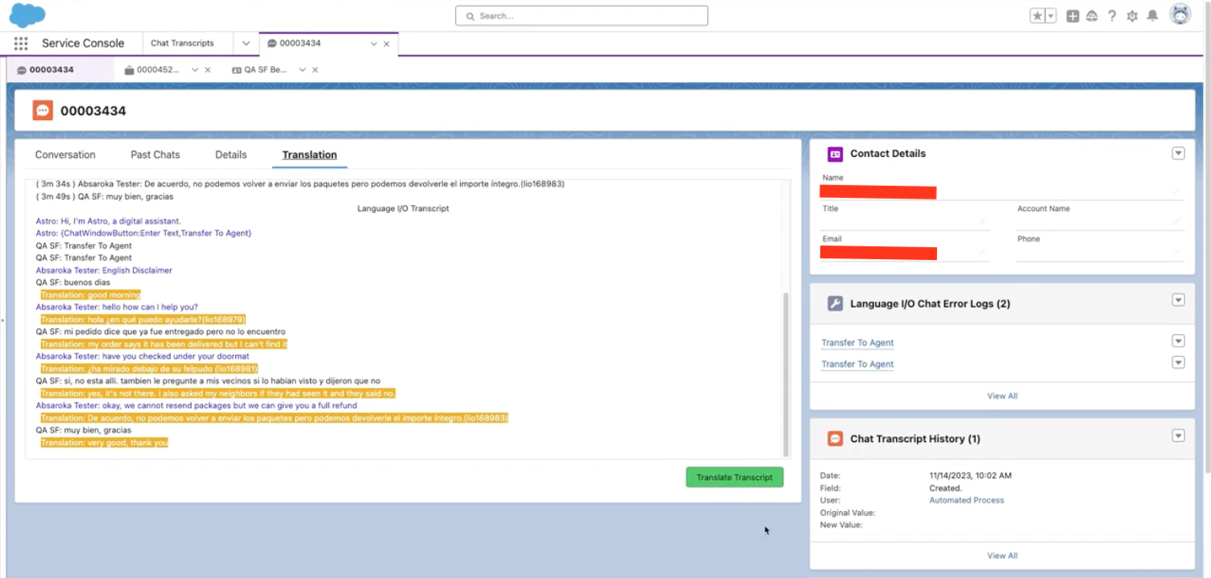The image size is (1211, 578).
Task: Open the Chat Transcript History header link
Action: point(914,439)
